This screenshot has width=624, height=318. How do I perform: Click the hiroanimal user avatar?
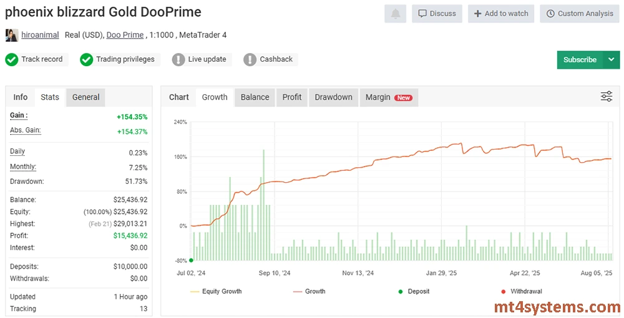(11, 35)
